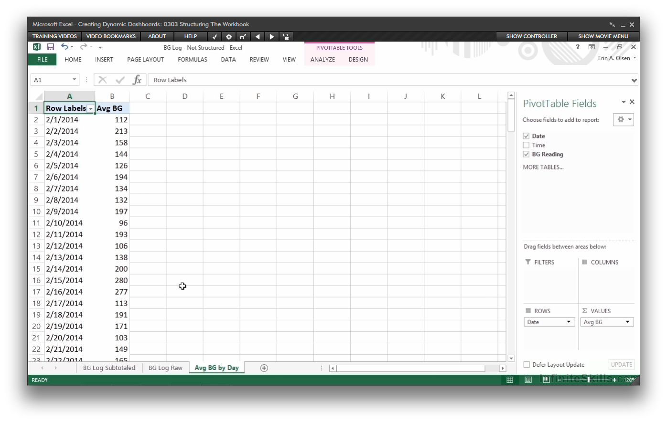Open the ANALYZE ribbon tab
667x423 pixels.
coord(323,60)
